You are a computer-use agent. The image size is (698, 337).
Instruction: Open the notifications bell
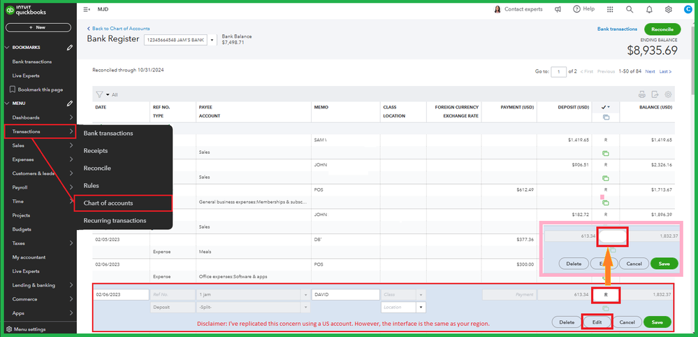(649, 9)
